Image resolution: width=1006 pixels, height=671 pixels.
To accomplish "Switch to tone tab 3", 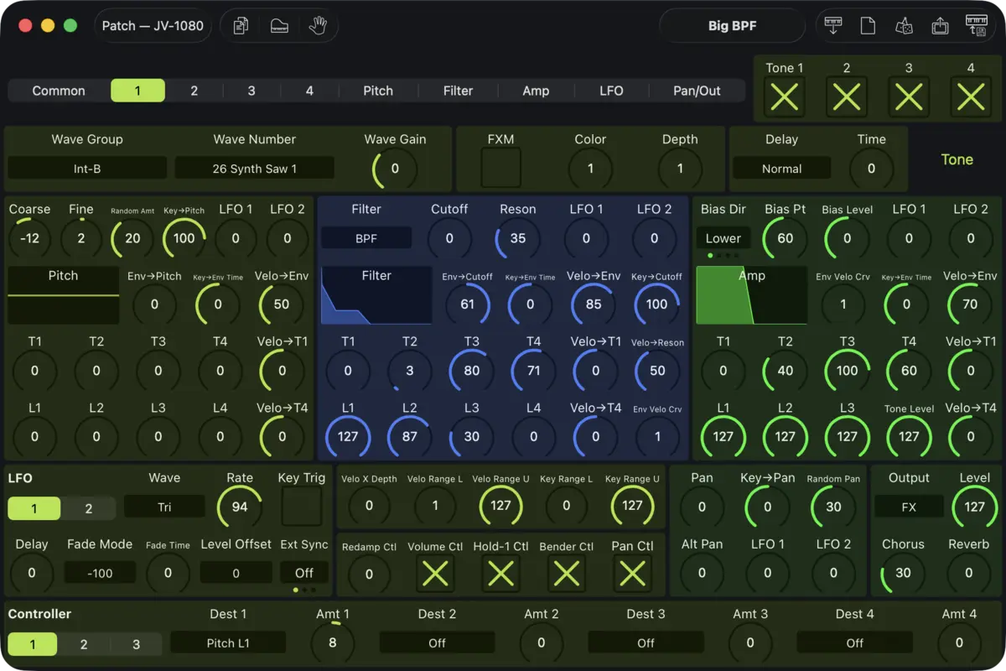I will tap(251, 91).
